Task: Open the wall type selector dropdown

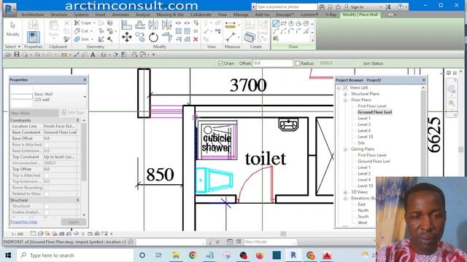Action: pyautogui.click(x=85, y=97)
